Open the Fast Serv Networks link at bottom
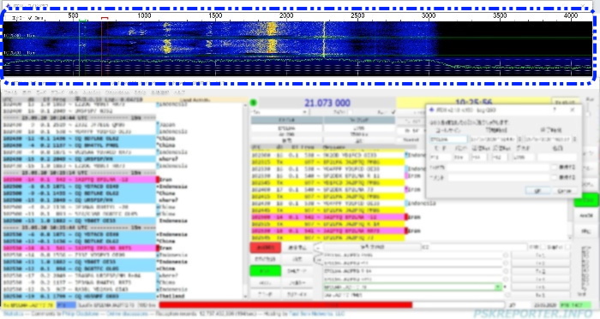This screenshot has width=600, height=319. point(317,314)
